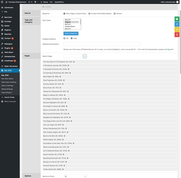Adjust the Maximum Posts stepper arrows
Screen dimensions: 181x178
pos(85,177)
